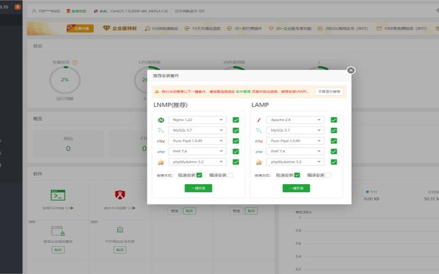Open the red shield trojan detection icon

pos(120,195)
